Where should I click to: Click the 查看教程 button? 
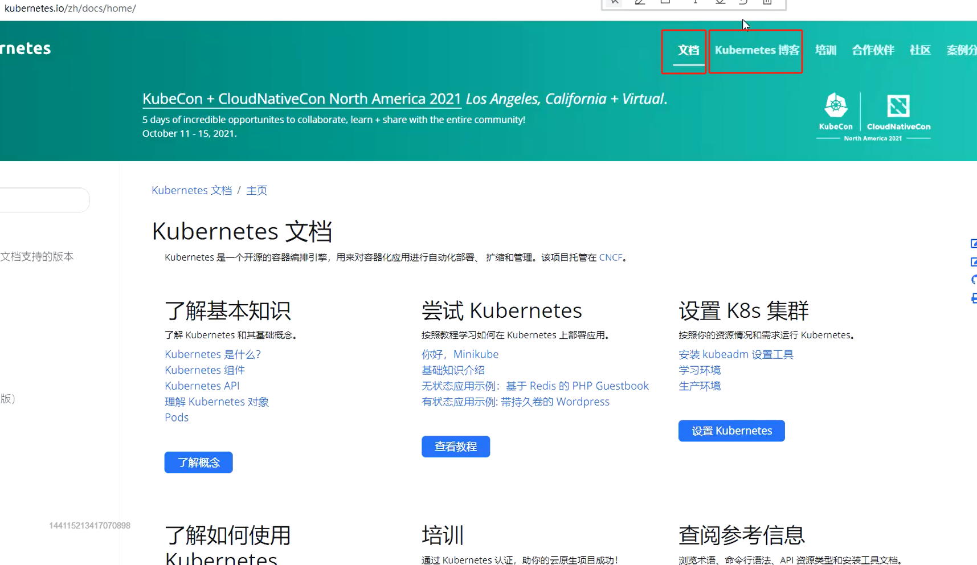coord(456,447)
